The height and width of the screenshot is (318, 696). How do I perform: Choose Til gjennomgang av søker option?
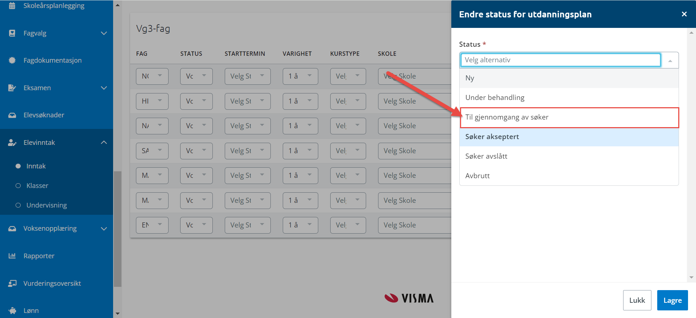[x=569, y=117]
